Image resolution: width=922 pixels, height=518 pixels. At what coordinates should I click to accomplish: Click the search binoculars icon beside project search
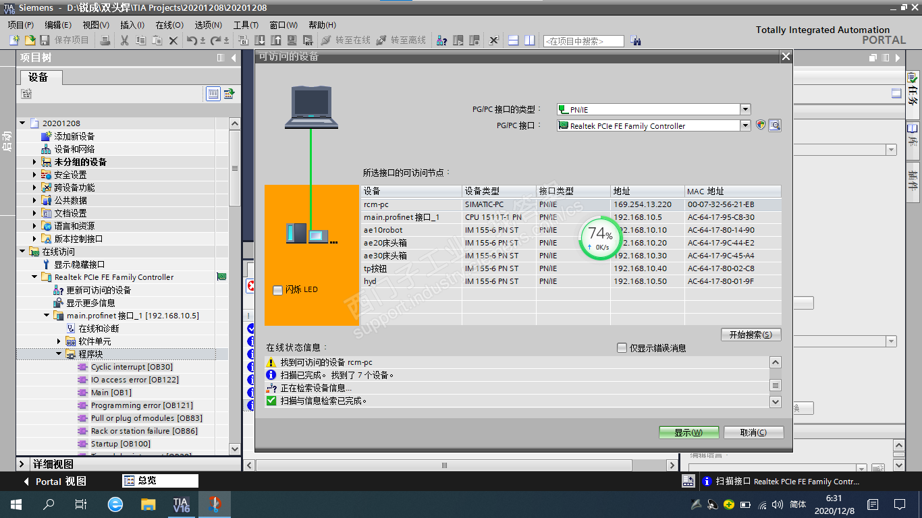[635, 41]
